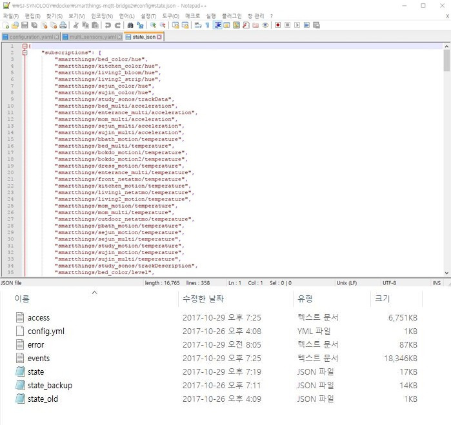Toggle file monitoring with the eye icon
The image size is (451, 425).
point(265,25)
